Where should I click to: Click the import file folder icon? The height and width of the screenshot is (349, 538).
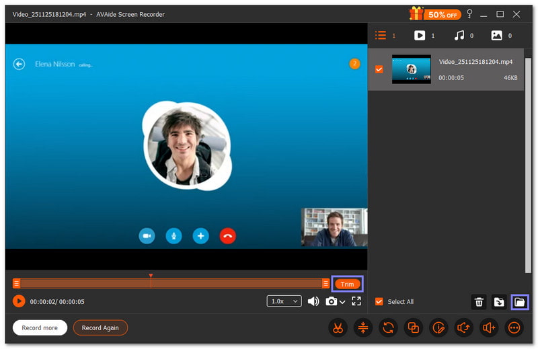(x=499, y=302)
